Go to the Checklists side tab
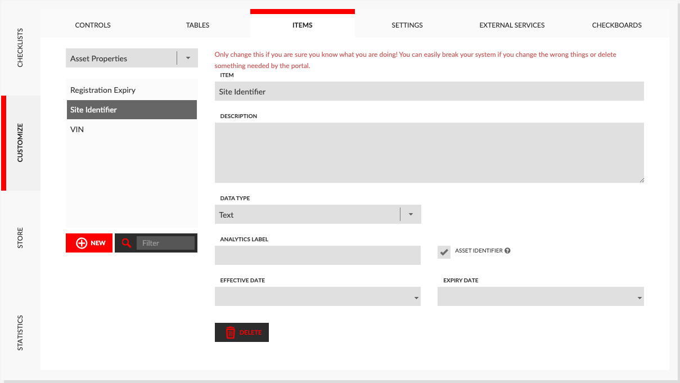The height and width of the screenshot is (383, 680). [20, 48]
